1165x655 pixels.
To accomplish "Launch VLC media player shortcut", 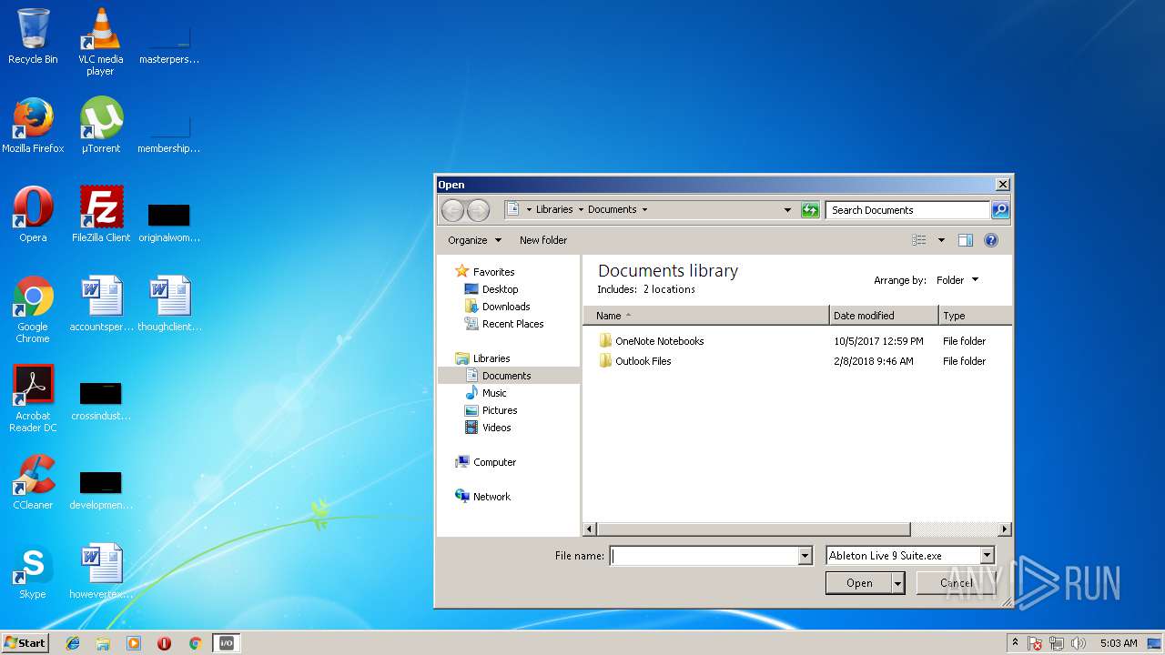I will click(100, 41).
